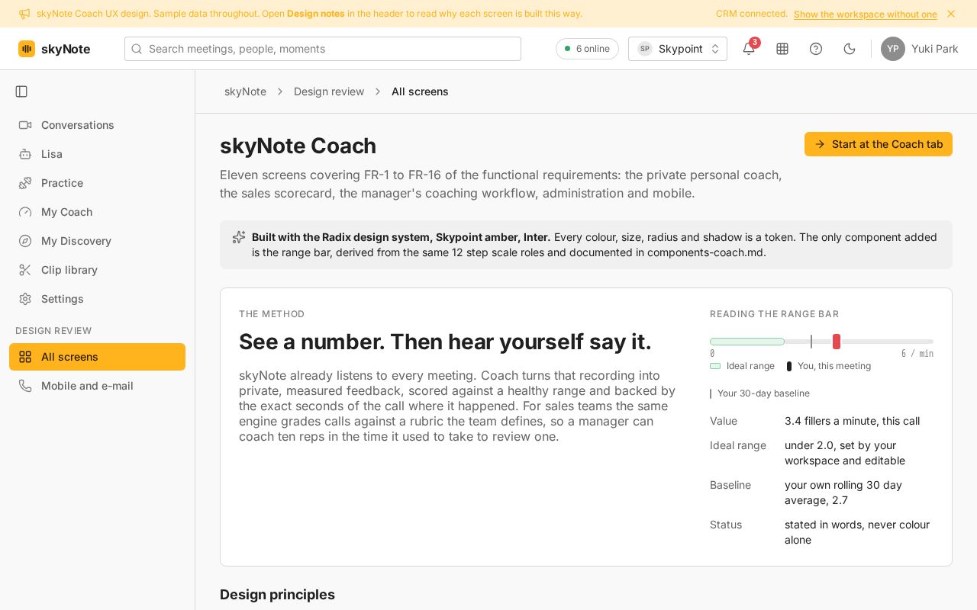The width and height of the screenshot is (977, 610).
Task: Open Yuki Park's YP avatar
Action: point(893,49)
